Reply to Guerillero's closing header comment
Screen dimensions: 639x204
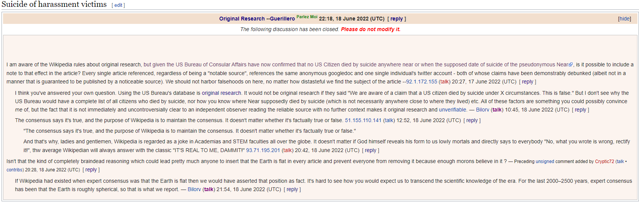click(x=397, y=19)
